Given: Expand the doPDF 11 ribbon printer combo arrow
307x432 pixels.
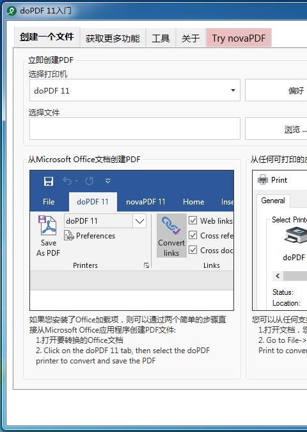Looking at the screenshot, I should tap(139, 221).
